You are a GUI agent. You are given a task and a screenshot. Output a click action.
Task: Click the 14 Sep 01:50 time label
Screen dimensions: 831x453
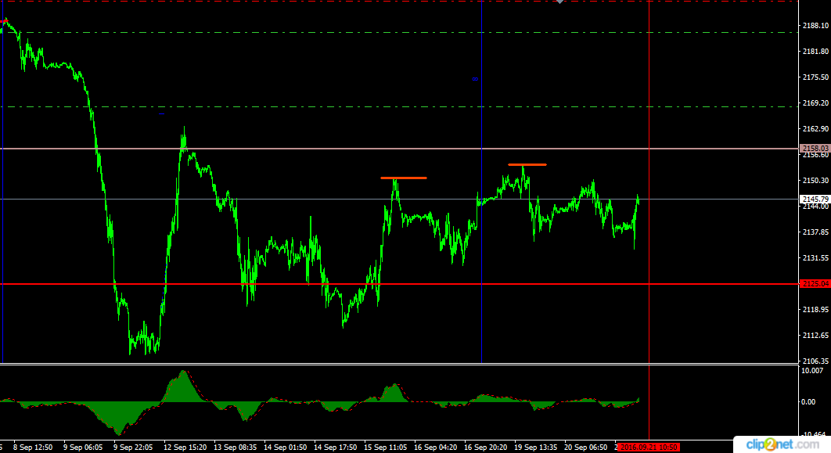(285, 448)
